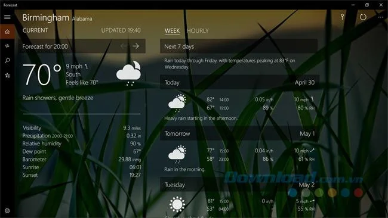The image size is (388, 218).
Task: Click Tomorrow's weather cloud icon
Action: coord(177,154)
